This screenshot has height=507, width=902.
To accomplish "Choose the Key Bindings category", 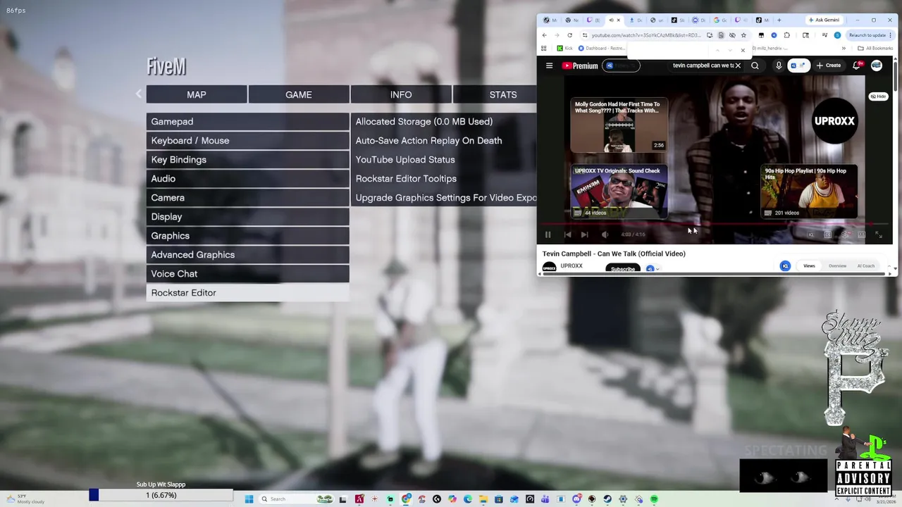I will 247,160.
